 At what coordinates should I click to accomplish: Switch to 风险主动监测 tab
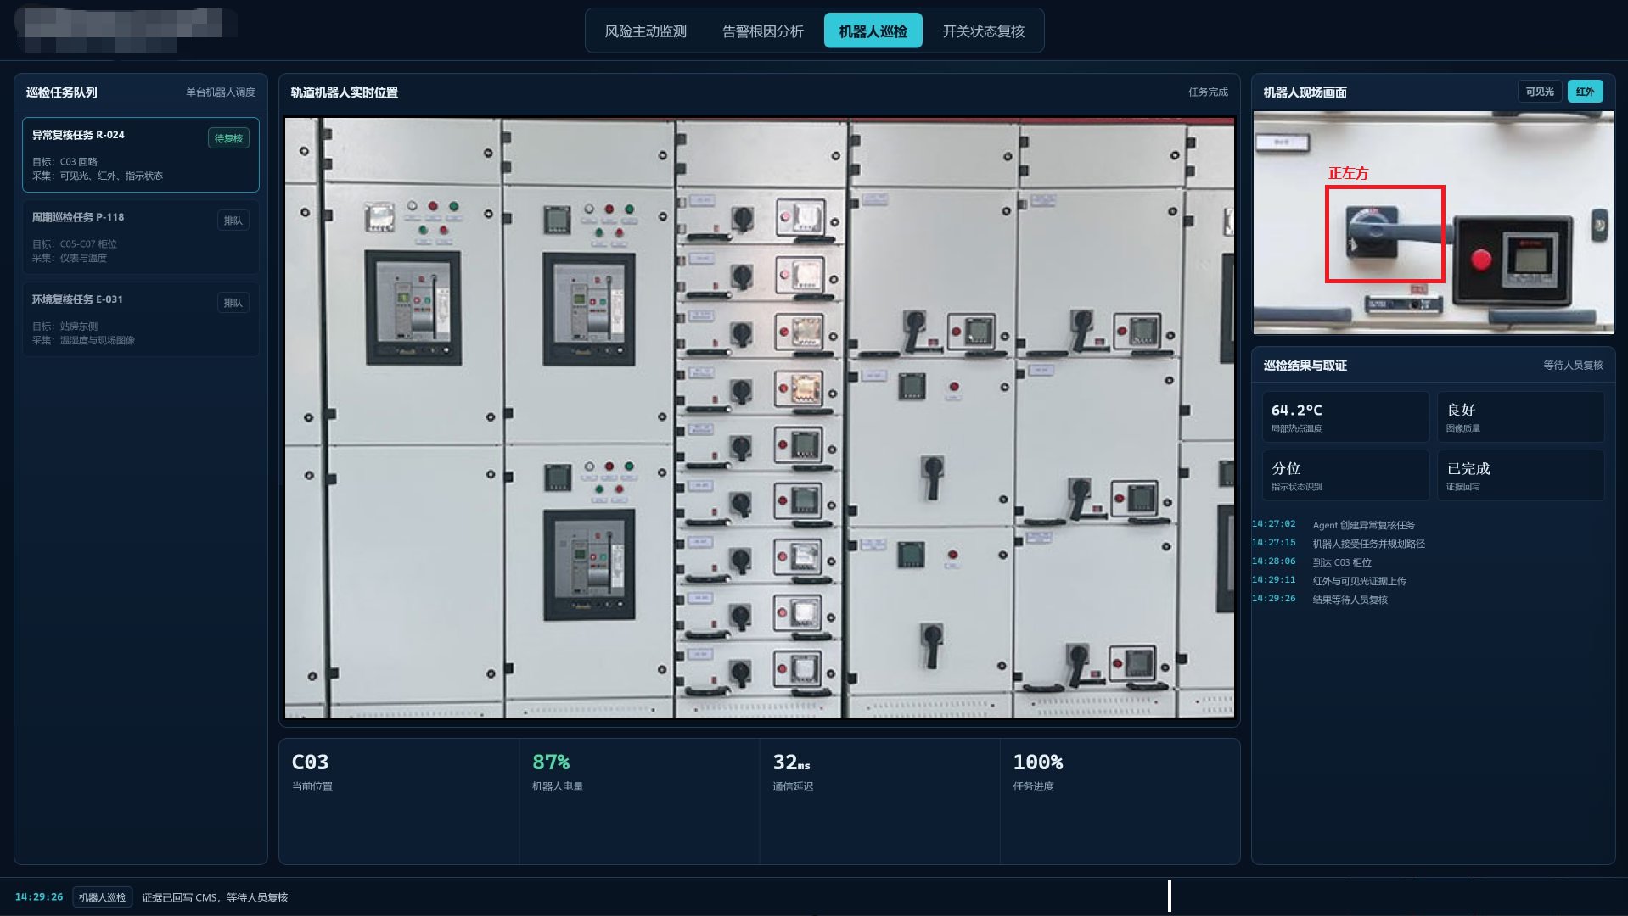(x=645, y=31)
